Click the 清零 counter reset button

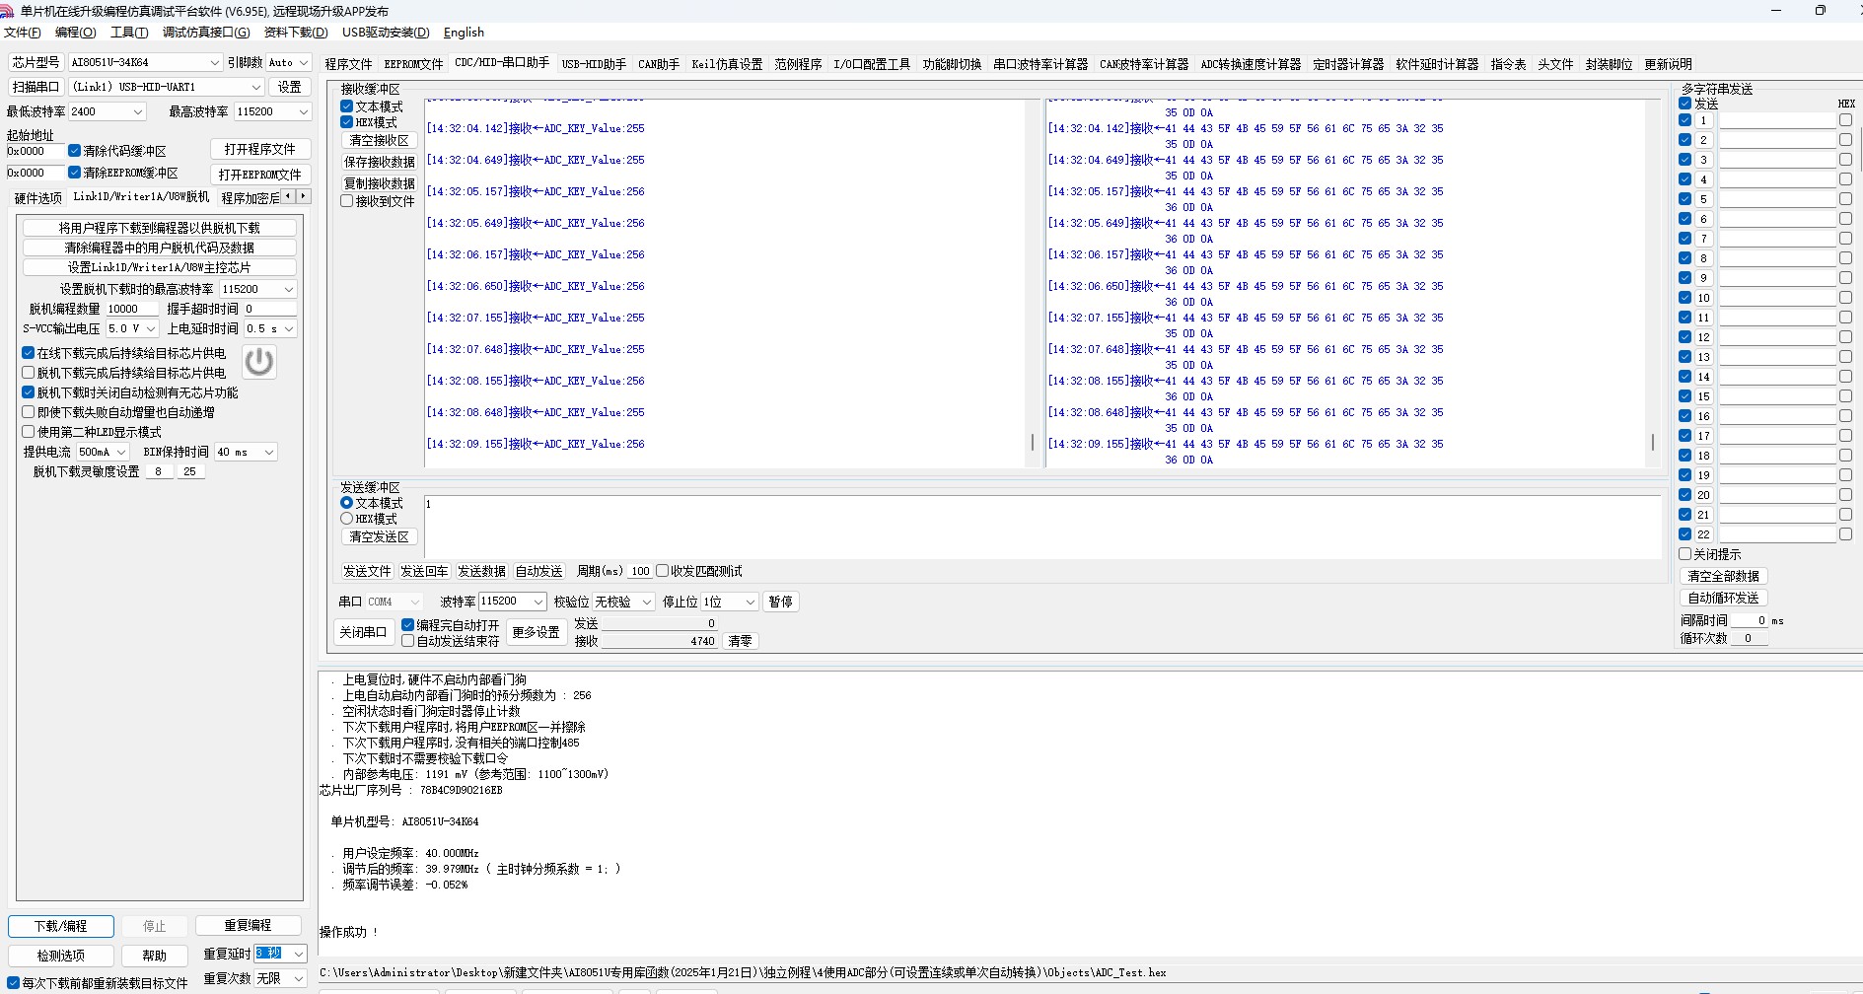[740, 641]
